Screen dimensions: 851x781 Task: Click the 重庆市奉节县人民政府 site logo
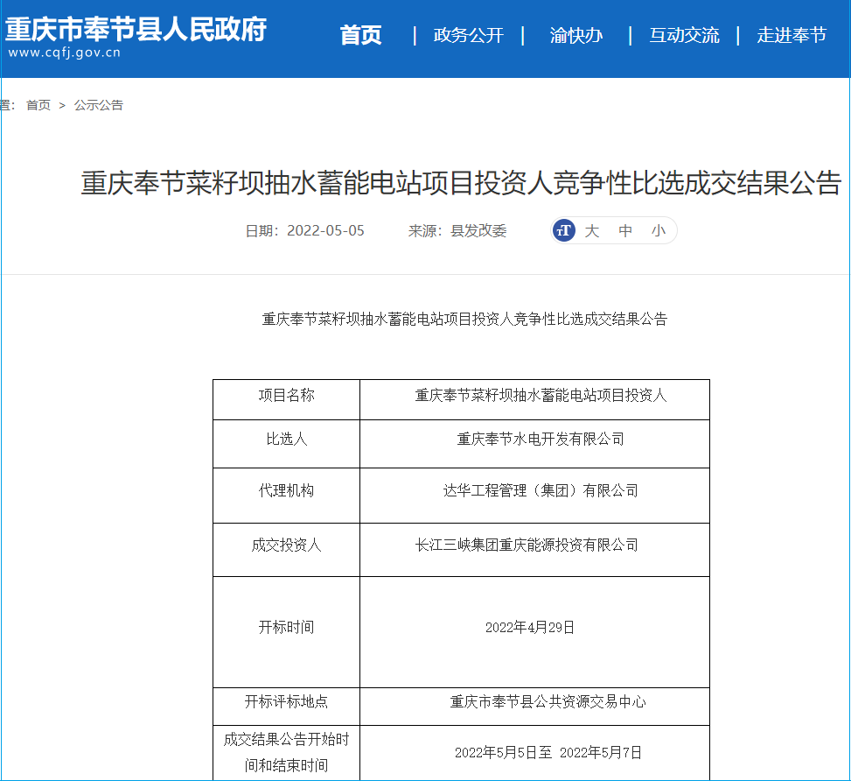coord(136,29)
